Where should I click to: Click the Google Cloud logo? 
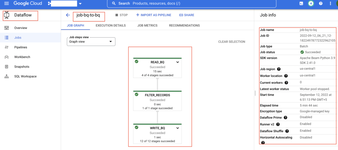[x=28, y=3]
